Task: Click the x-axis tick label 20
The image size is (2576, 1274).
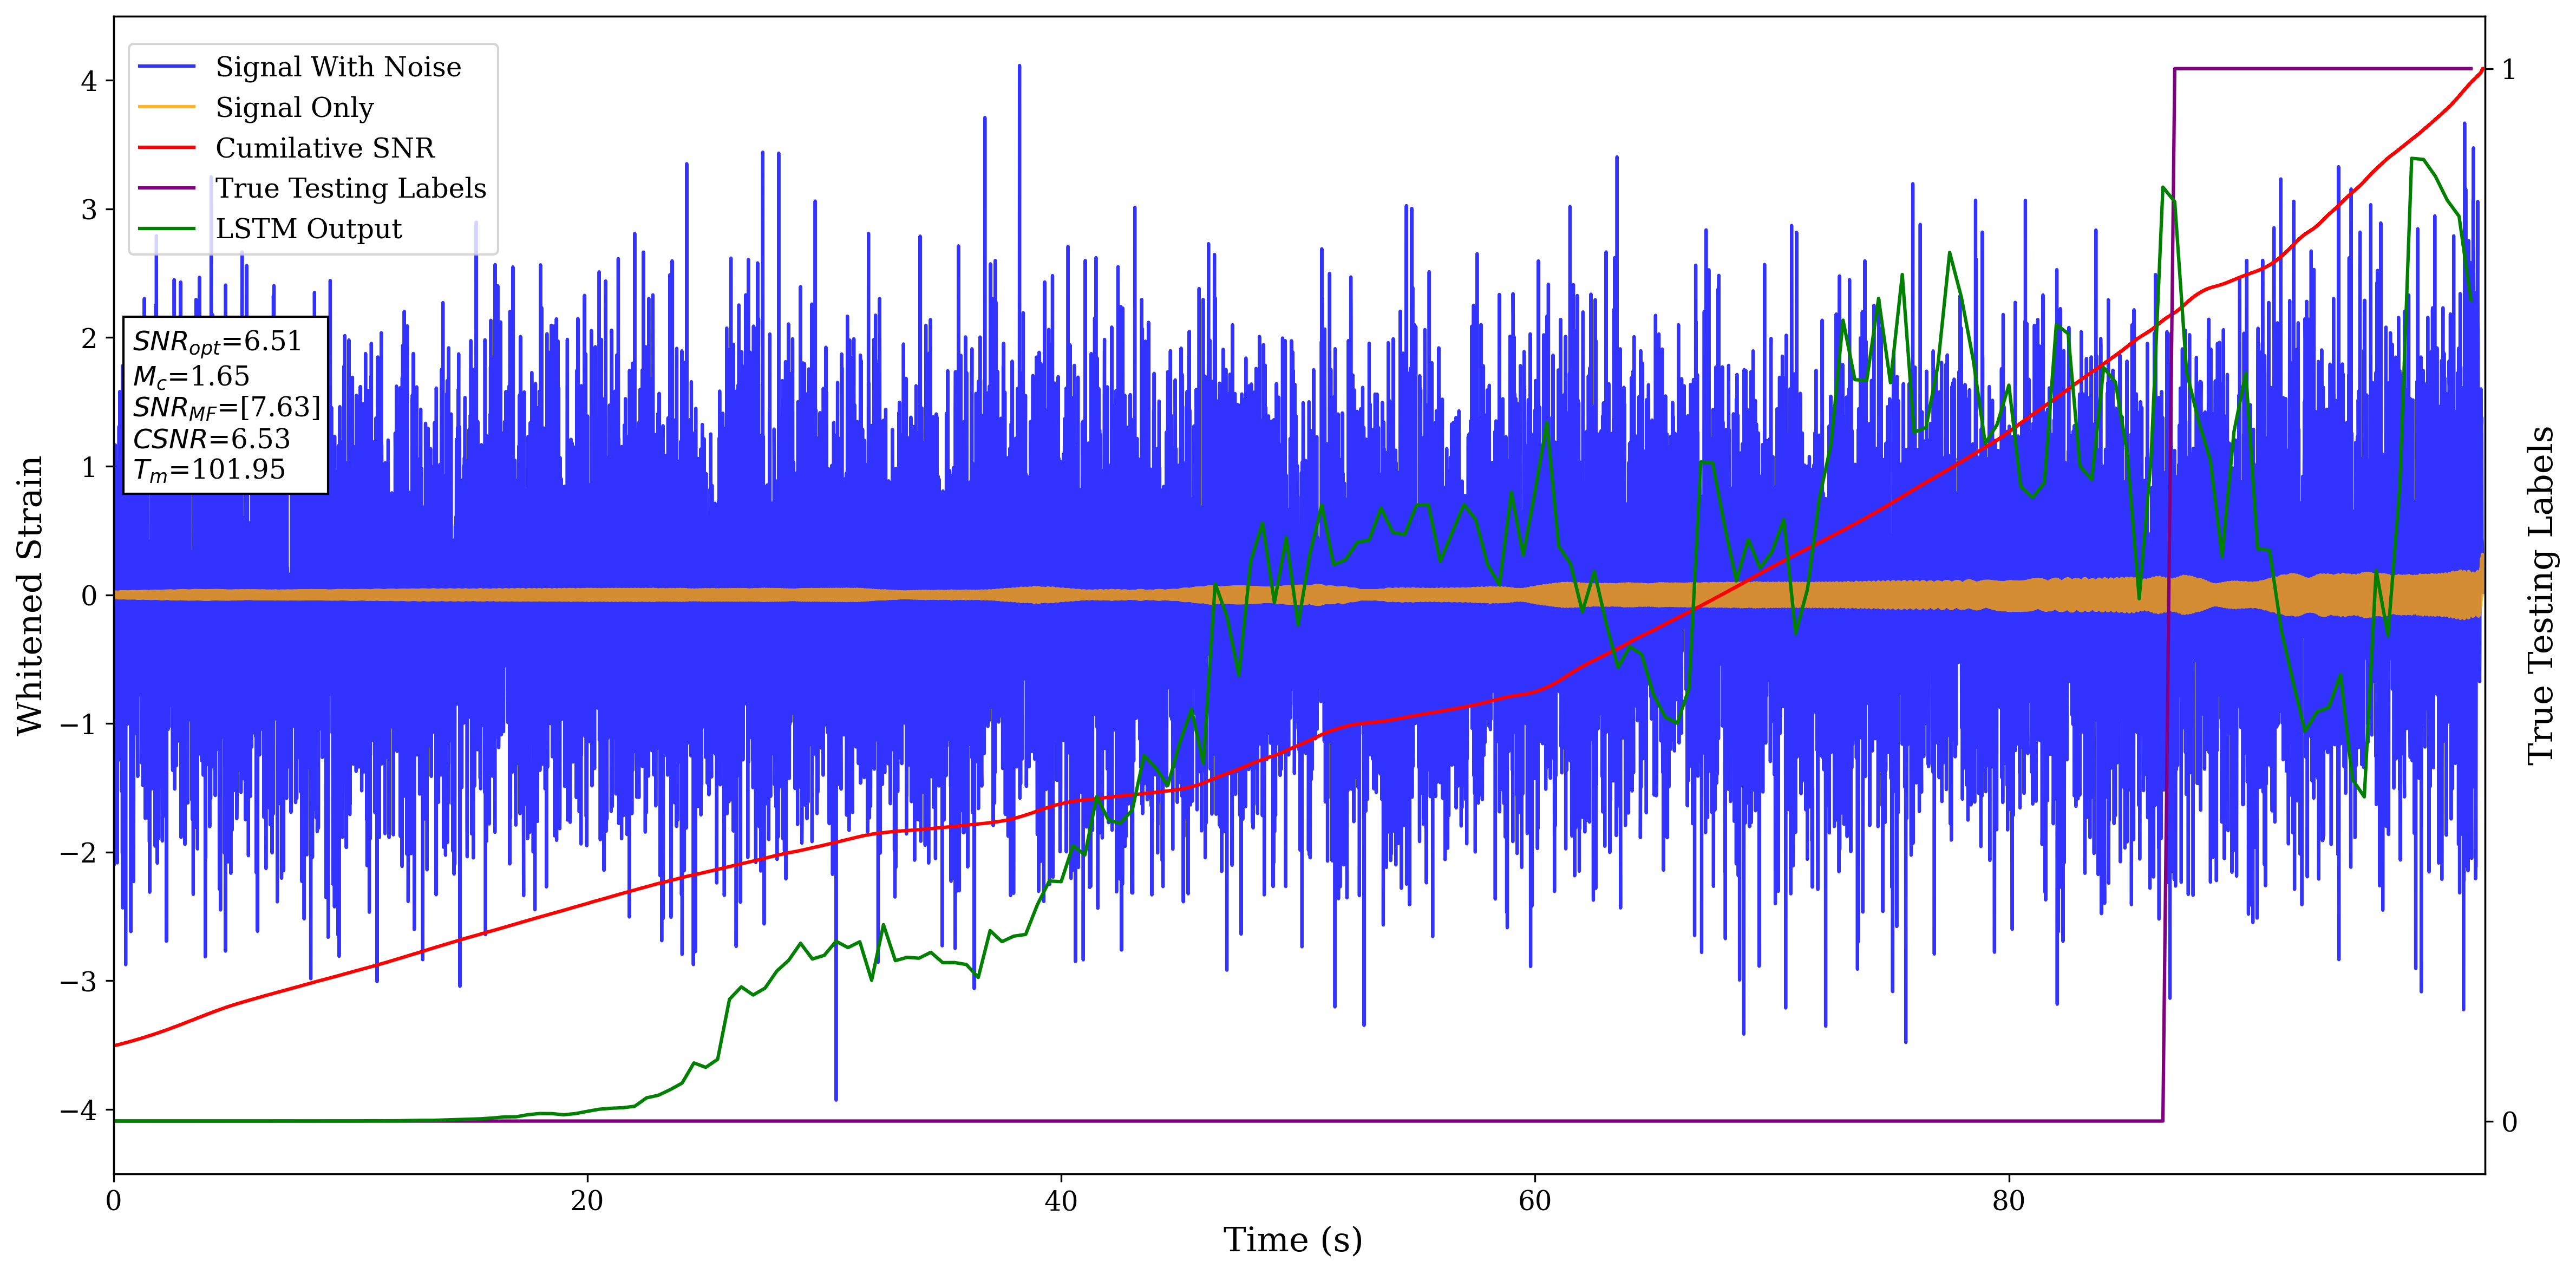Action: tap(587, 1201)
